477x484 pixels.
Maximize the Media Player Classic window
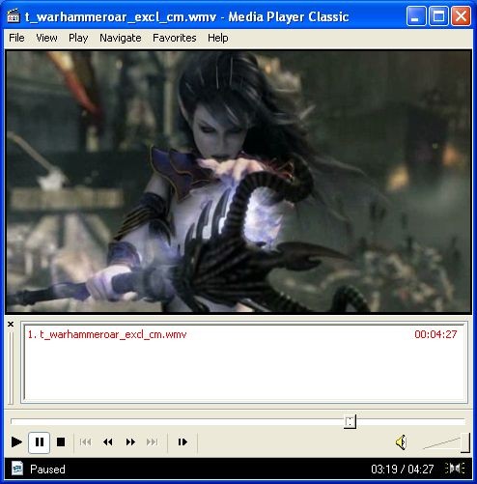[x=438, y=15]
